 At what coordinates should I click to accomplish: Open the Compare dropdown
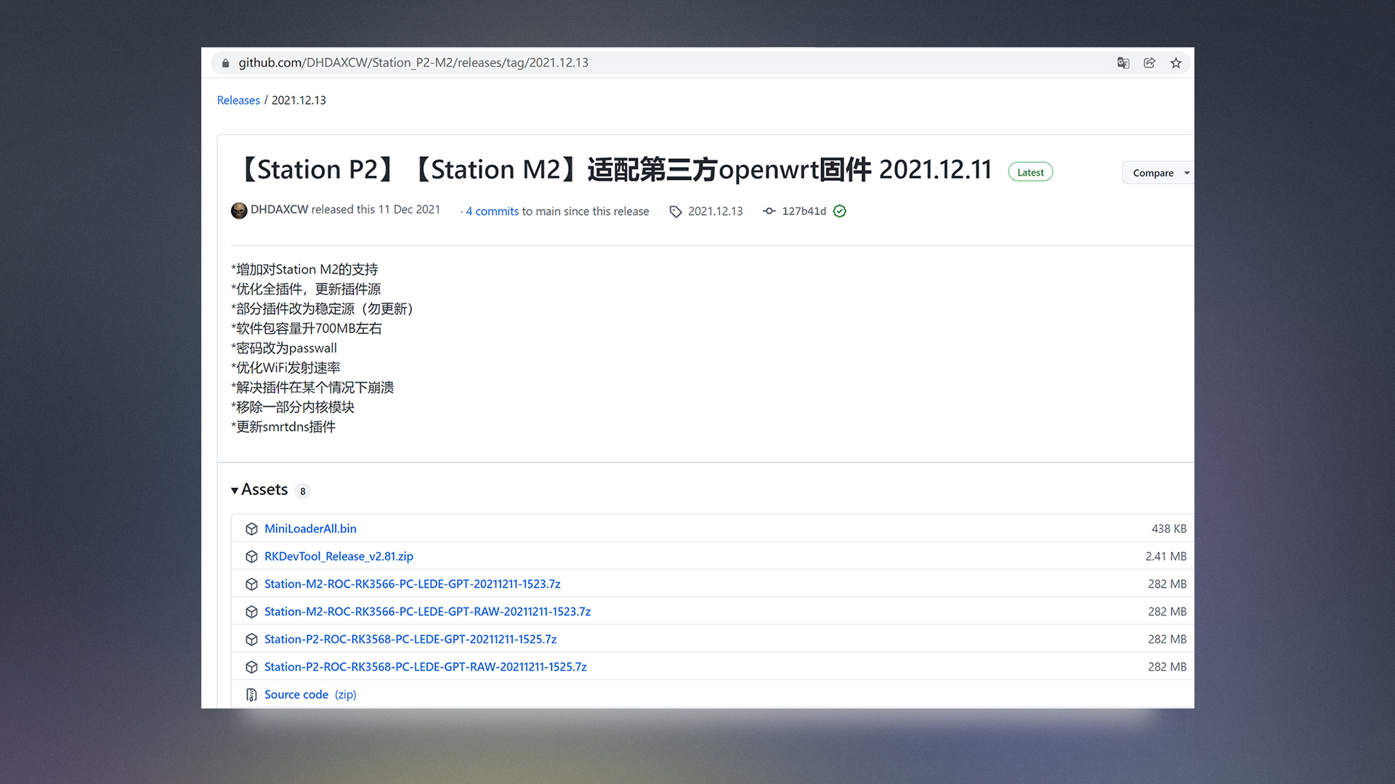click(1154, 173)
